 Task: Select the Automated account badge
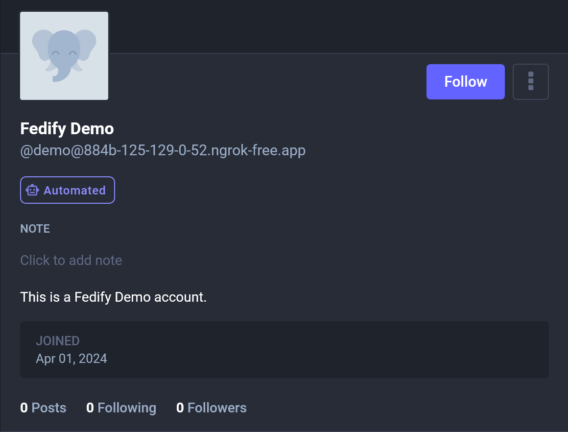click(x=67, y=190)
